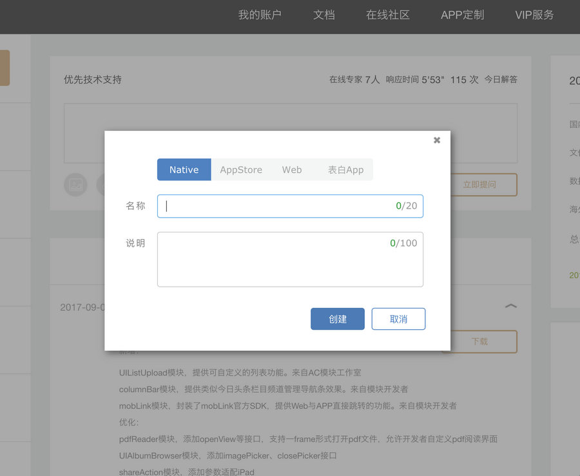Click into the 说明 text area
Image resolution: width=580 pixels, height=476 pixels.
click(x=290, y=260)
